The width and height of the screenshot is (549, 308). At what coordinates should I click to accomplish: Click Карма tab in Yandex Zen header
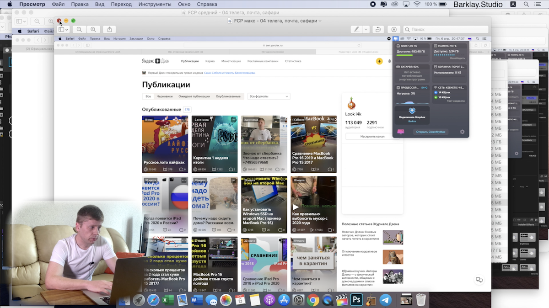coord(210,61)
